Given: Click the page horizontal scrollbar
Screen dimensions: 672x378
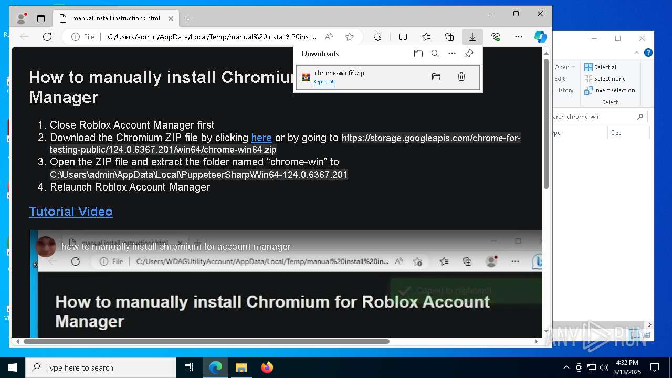Looking at the screenshot, I should click(x=206, y=341).
